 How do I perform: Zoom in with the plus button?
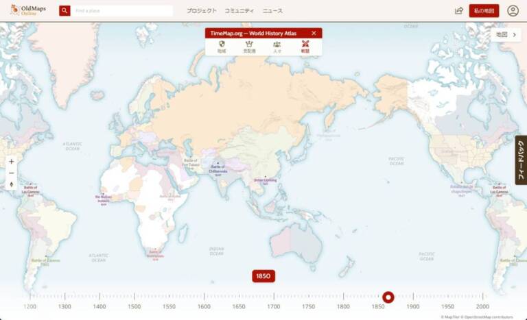point(12,162)
